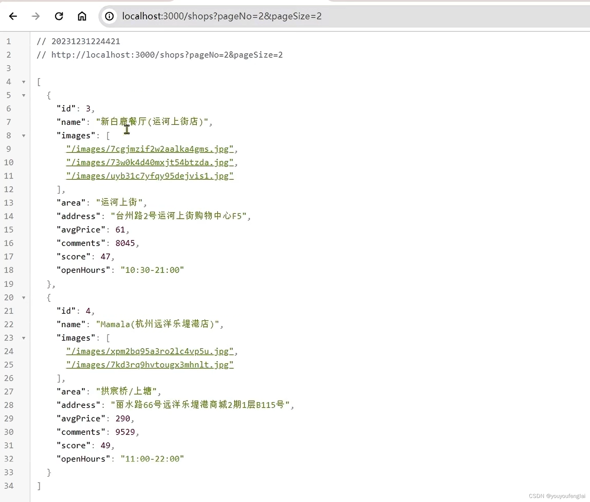This screenshot has width=590, height=502.
Task: Open image link 7kd3rq9hvtougx3mhnlt.jpg
Action: point(150,365)
